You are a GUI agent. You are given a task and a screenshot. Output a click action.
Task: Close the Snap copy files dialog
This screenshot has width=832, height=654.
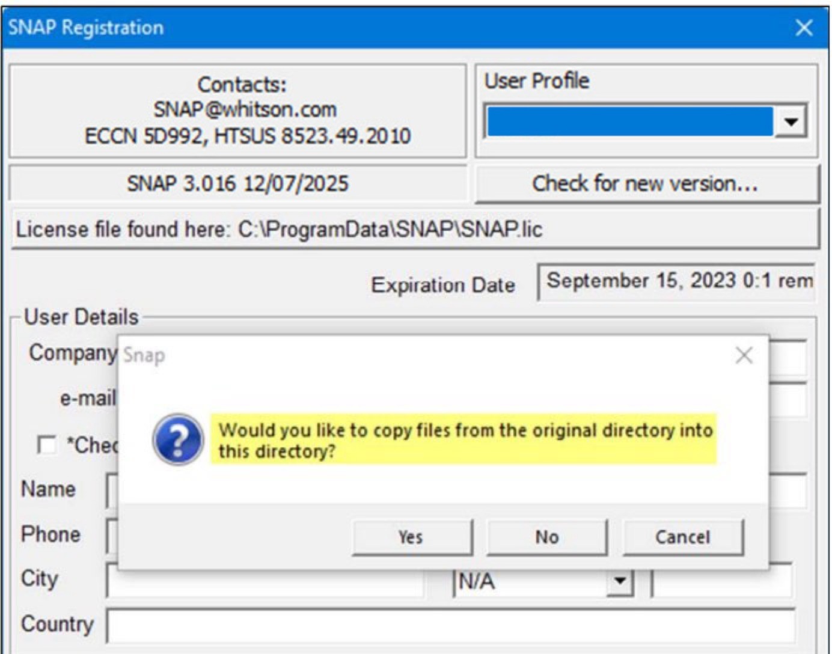click(744, 355)
